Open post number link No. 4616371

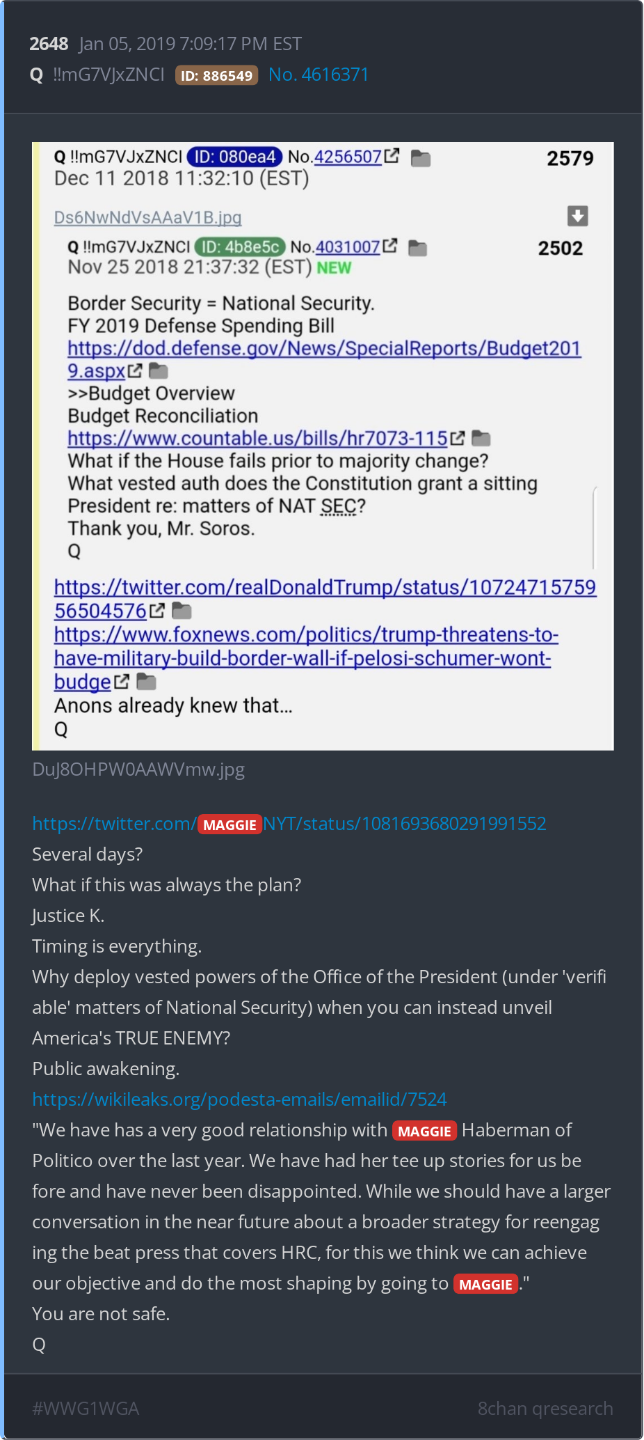tap(319, 75)
